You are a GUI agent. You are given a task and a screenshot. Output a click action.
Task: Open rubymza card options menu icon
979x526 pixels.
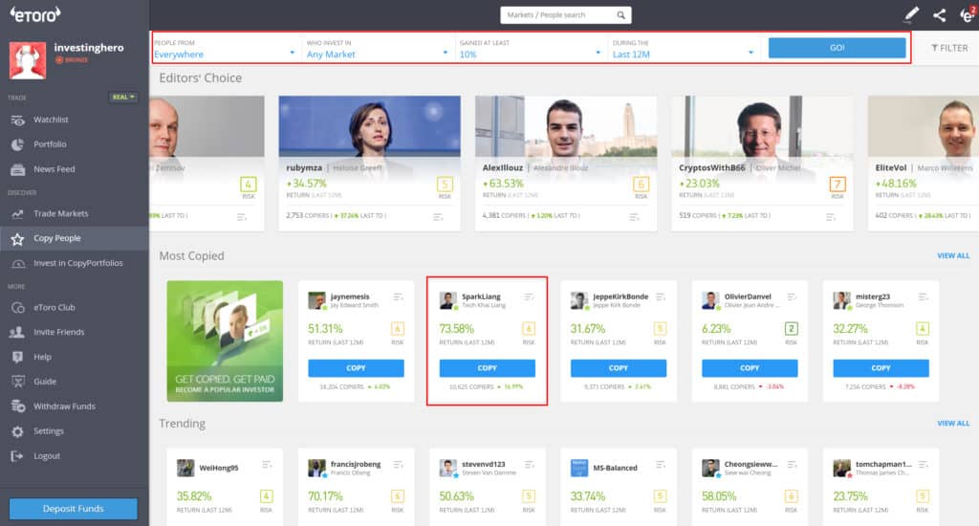coord(438,217)
